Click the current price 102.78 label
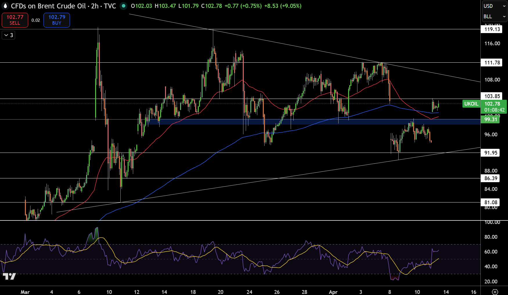This screenshot has width=508, height=295. tap(492, 104)
